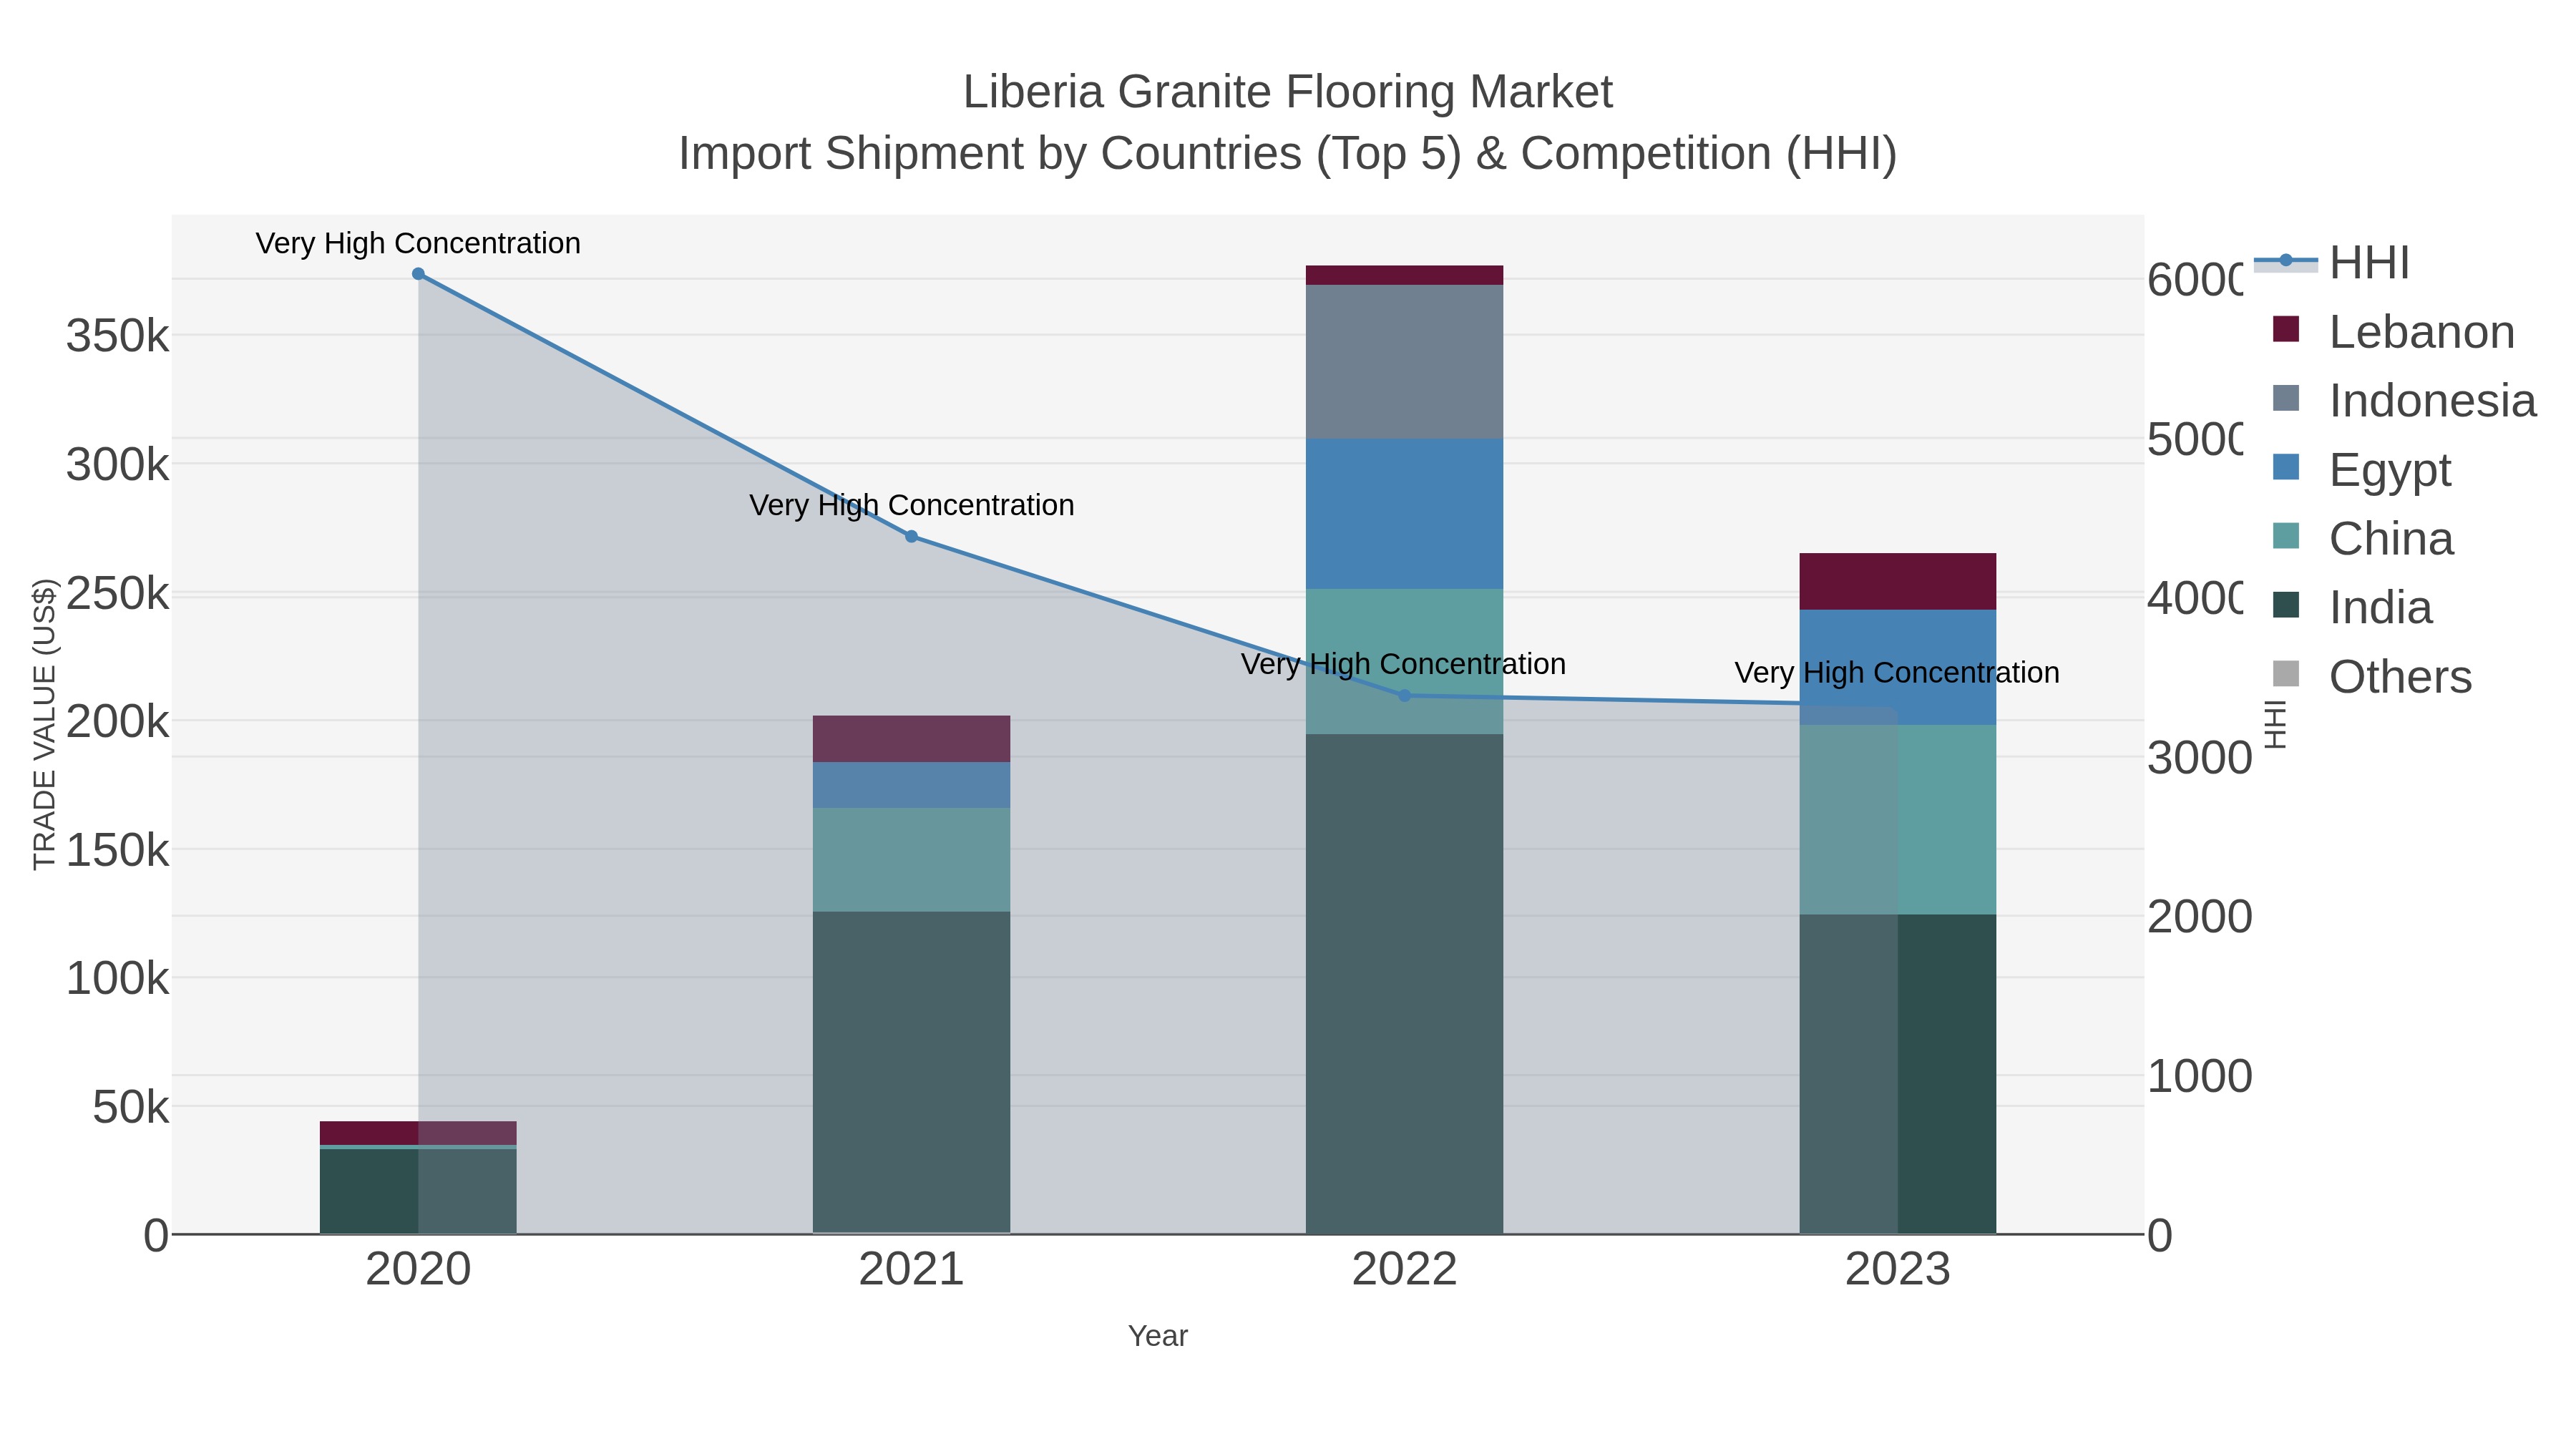This screenshot has width=2576, height=1449.
Task: Click the Import Shipment by Countries subtitle
Action: click(x=1288, y=154)
